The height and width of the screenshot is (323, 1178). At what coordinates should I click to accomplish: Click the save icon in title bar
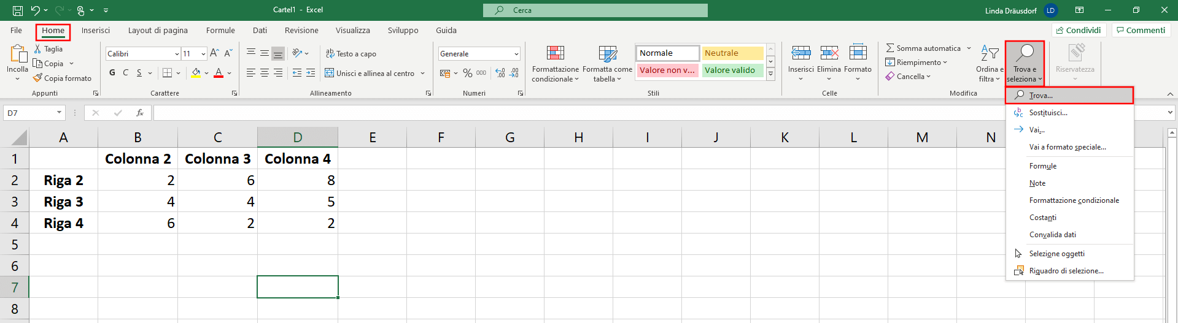18,10
